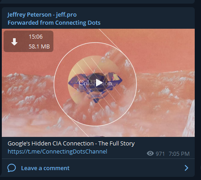Click the Google's Hidden CIA Connection caption

[x=71, y=143]
